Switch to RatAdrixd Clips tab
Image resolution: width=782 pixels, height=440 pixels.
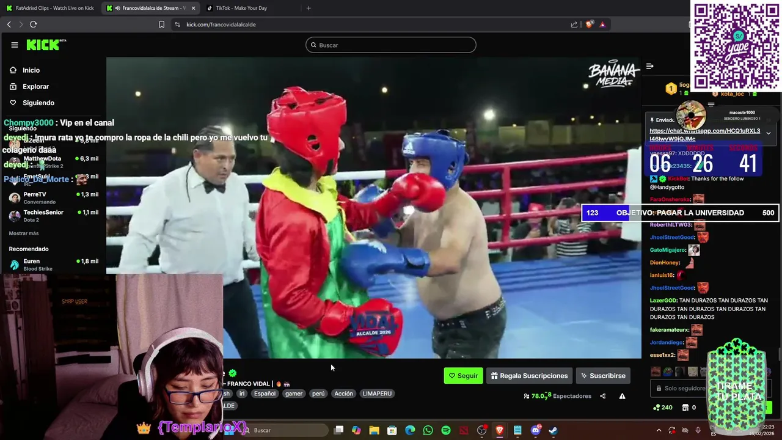[50, 8]
